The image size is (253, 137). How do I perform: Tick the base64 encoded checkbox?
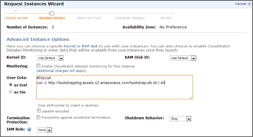[39, 111]
